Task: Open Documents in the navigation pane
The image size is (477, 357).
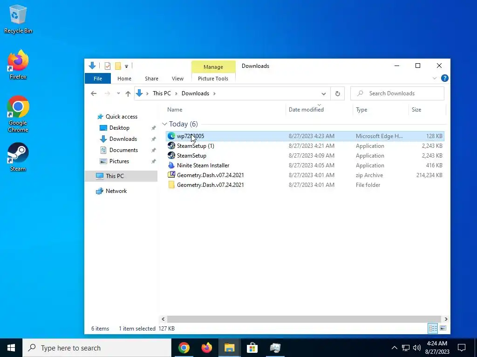Action: click(123, 150)
